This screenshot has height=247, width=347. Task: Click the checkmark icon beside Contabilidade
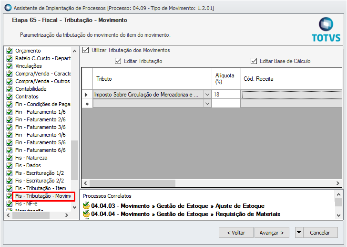[x=10, y=89]
